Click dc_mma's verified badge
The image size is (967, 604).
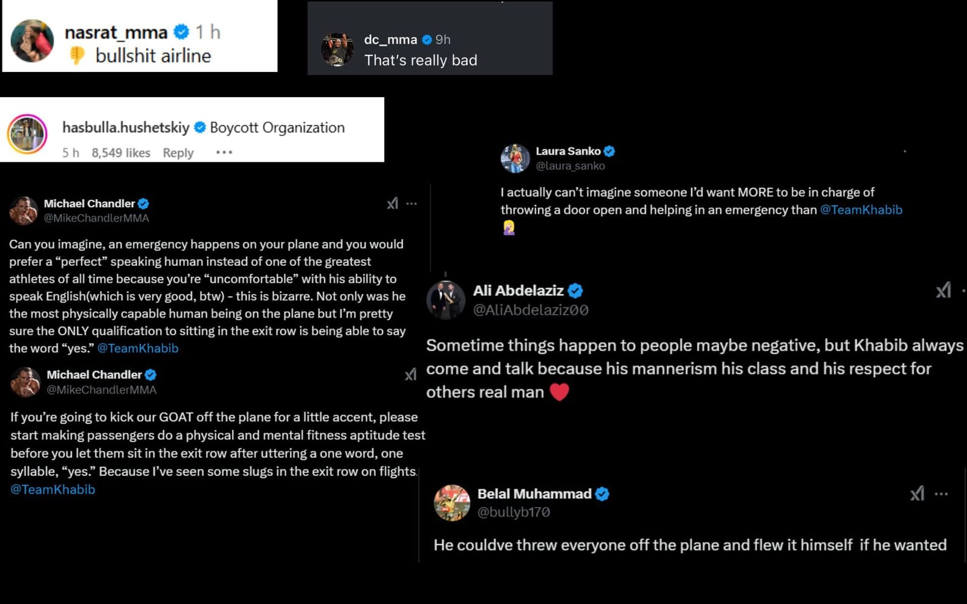coord(427,39)
